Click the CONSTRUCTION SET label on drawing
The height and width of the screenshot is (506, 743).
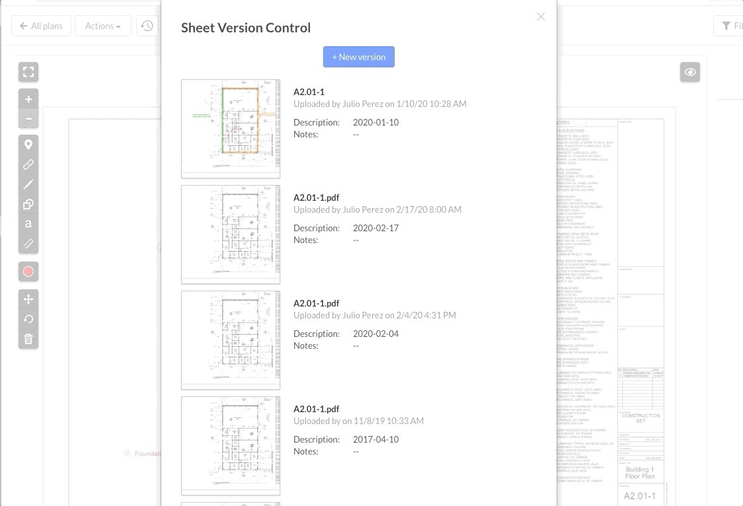tap(641, 418)
